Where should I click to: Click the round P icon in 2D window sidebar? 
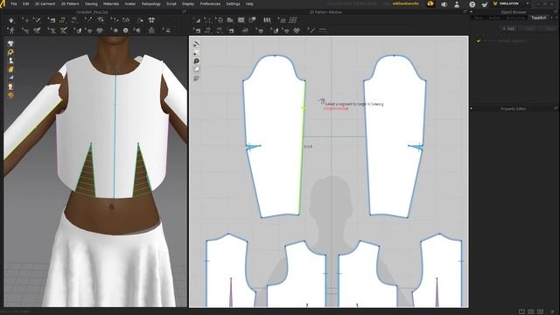pyautogui.click(x=196, y=61)
